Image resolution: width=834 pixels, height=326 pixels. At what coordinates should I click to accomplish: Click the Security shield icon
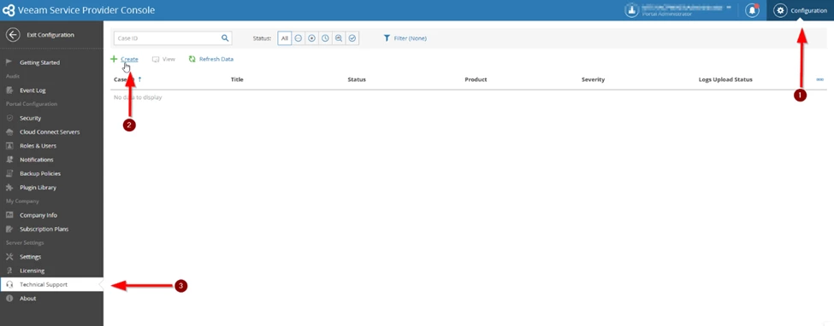(9, 118)
